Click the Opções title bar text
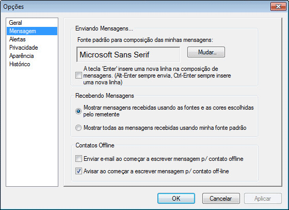Image resolution: width=289 pixels, height=210 pixels. pos(13,7)
